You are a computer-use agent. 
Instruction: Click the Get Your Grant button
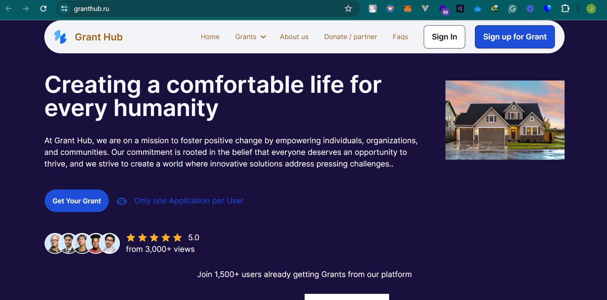(x=77, y=201)
